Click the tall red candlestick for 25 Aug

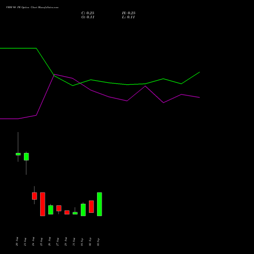coord(43,204)
